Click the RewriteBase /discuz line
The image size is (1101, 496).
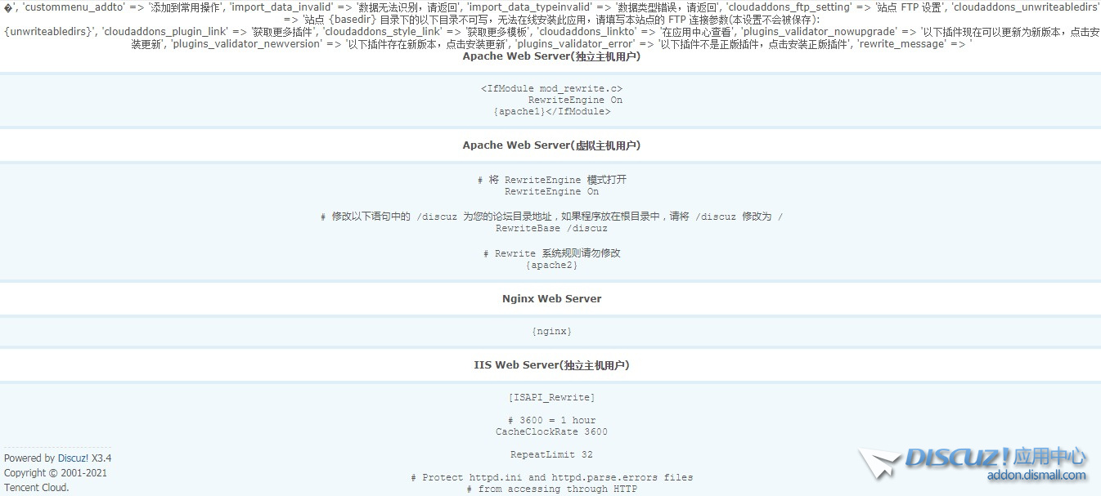(551, 229)
